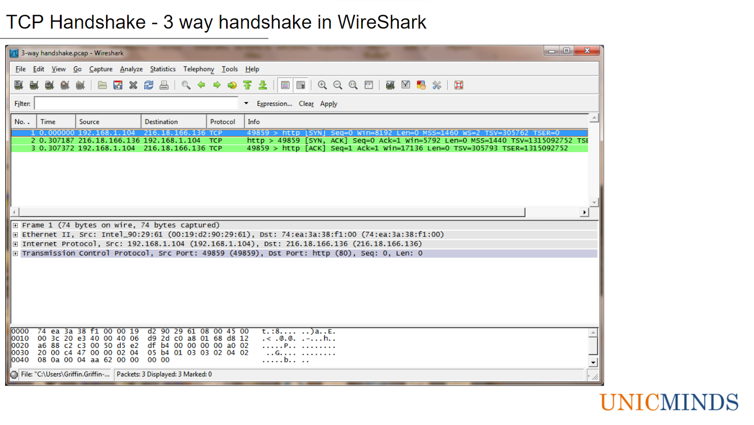The height and width of the screenshot is (425, 754).
Task: Print packets using the printer icon
Action: 164,85
